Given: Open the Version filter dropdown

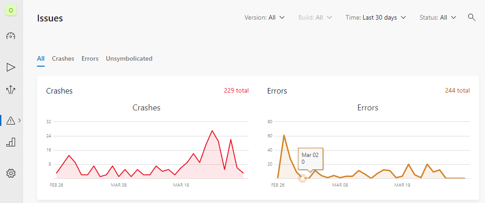Looking at the screenshot, I should (265, 18).
